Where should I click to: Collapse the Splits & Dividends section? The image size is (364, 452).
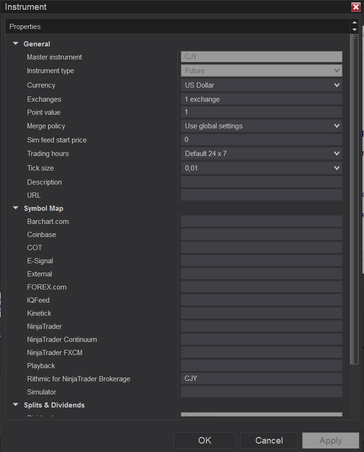point(15,405)
